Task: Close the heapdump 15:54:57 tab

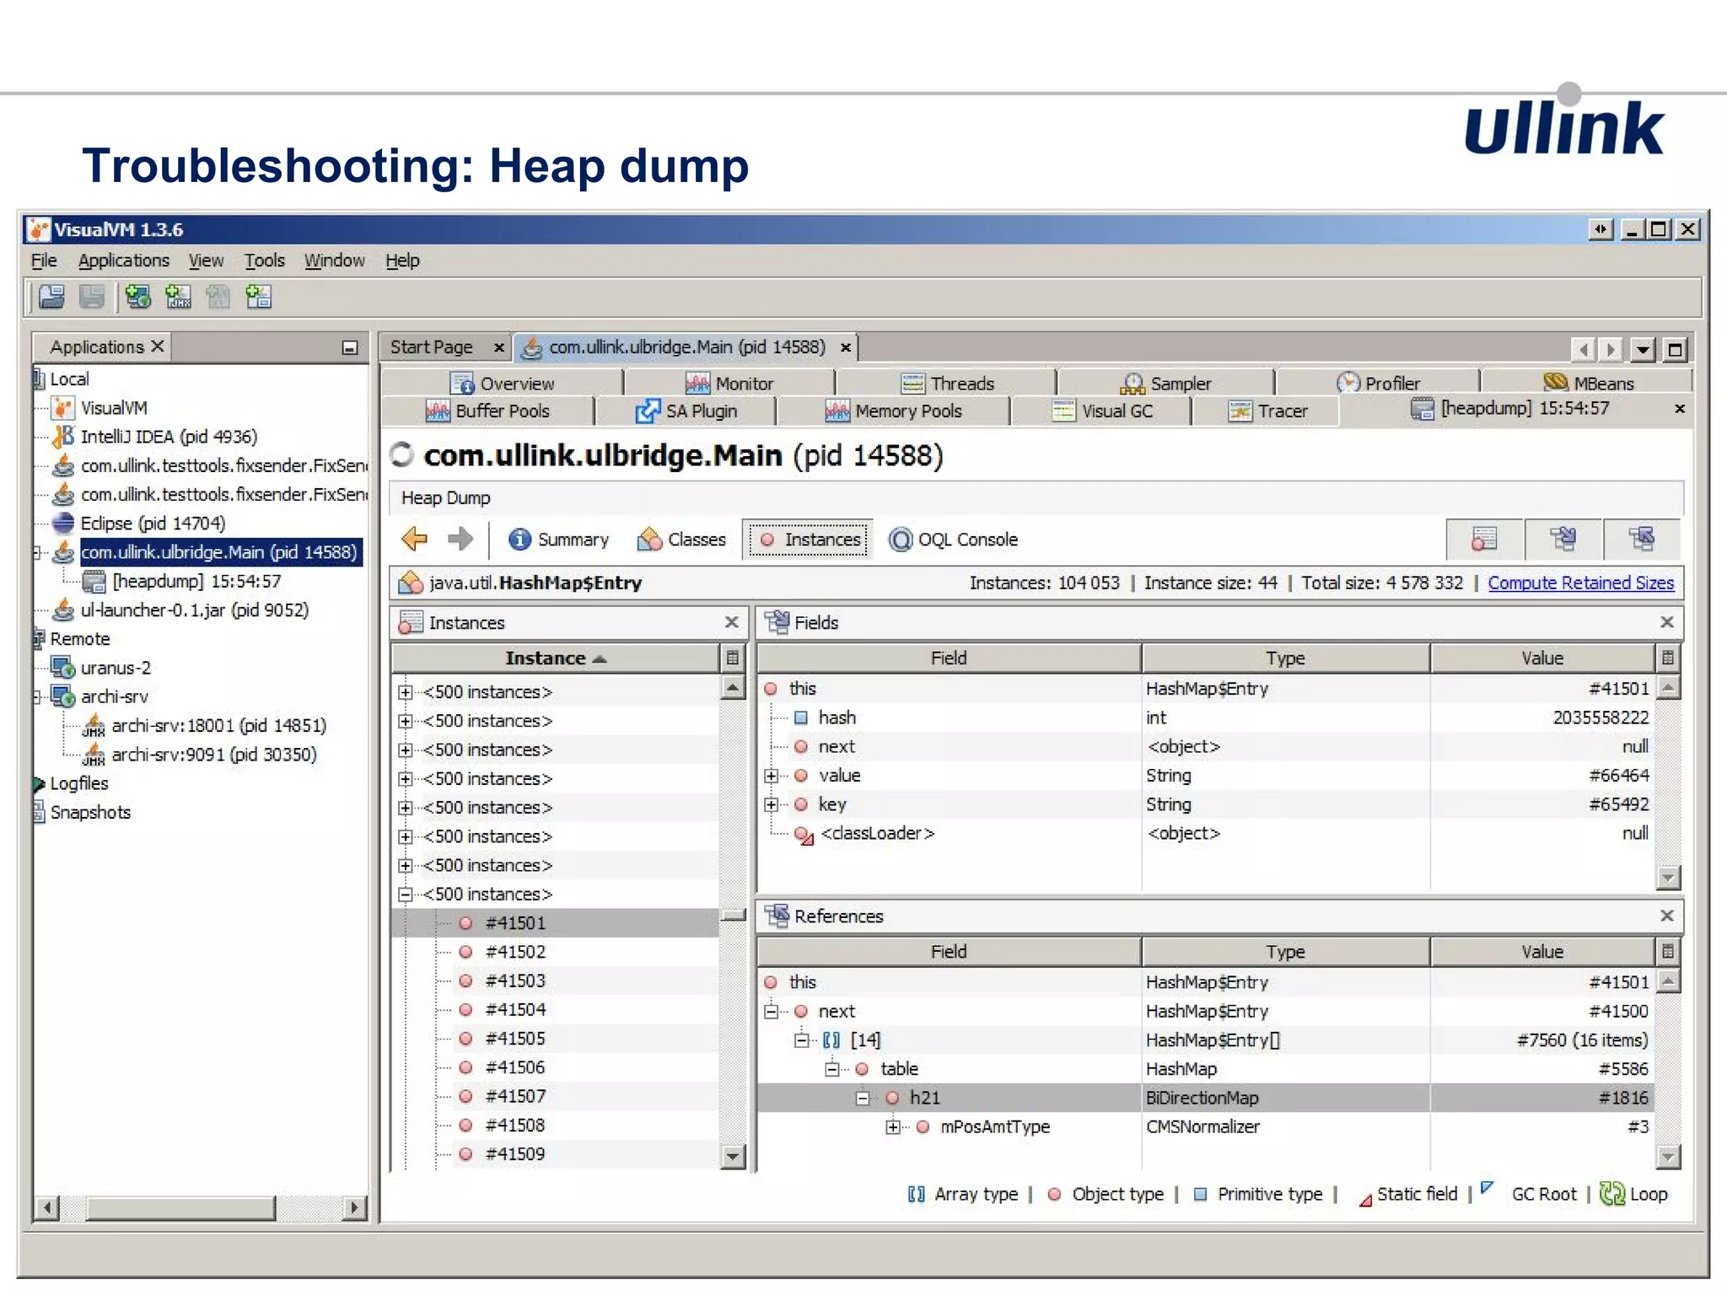Action: coord(1680,409)
